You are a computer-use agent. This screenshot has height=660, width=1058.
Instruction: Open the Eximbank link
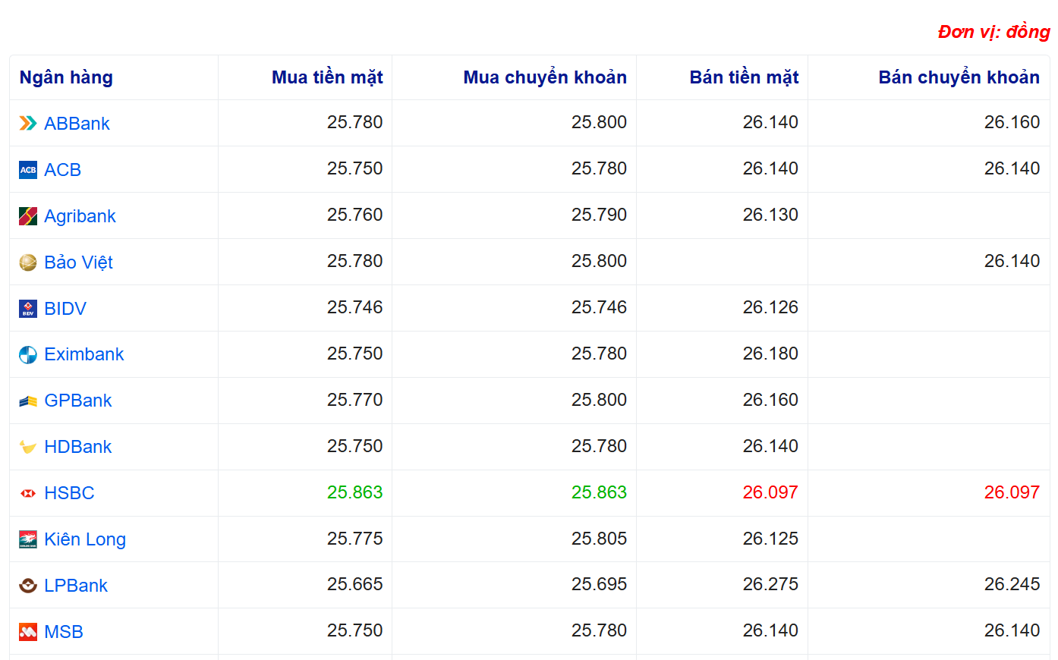pos(83,354)
